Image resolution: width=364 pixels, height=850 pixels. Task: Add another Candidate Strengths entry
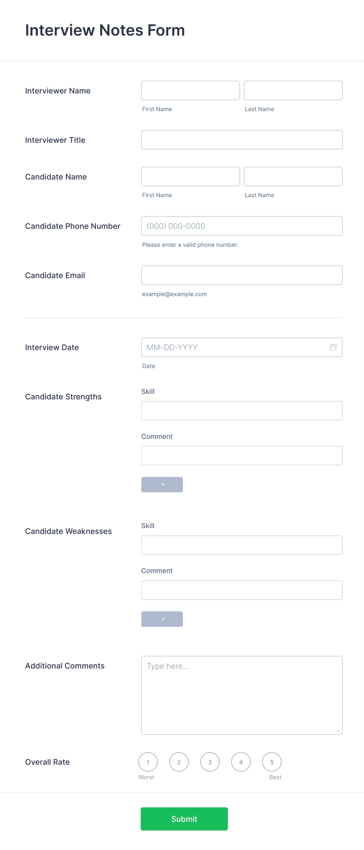162,484
